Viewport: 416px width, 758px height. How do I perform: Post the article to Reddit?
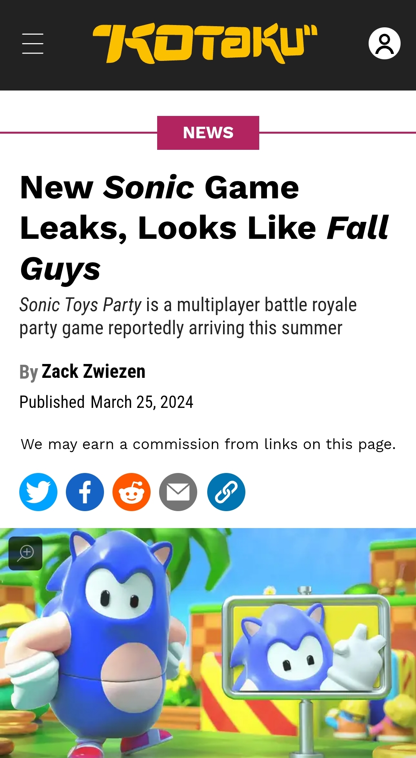click(x=131, y=492)
